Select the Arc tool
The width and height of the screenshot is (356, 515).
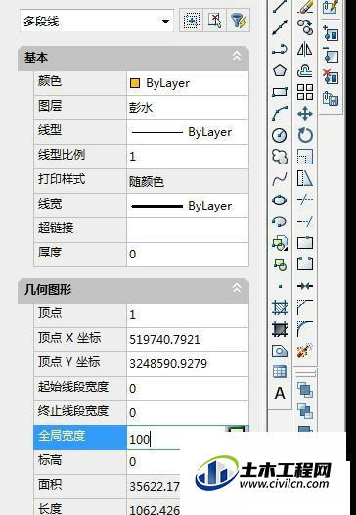279,114
